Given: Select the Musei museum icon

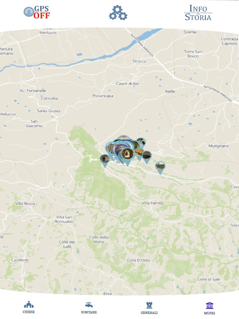Looking at the screenshot, I should click(x=209, y=308).
